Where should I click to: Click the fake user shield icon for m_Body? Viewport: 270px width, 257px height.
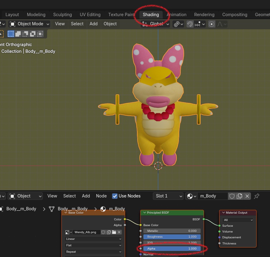click(232, 196)
